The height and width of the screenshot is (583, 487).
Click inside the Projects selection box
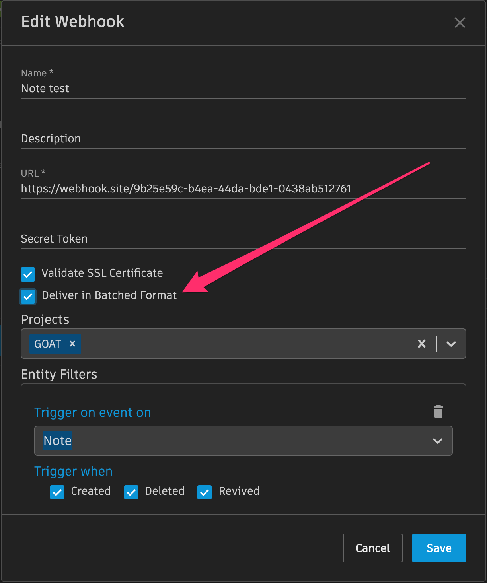pos(247,344)
